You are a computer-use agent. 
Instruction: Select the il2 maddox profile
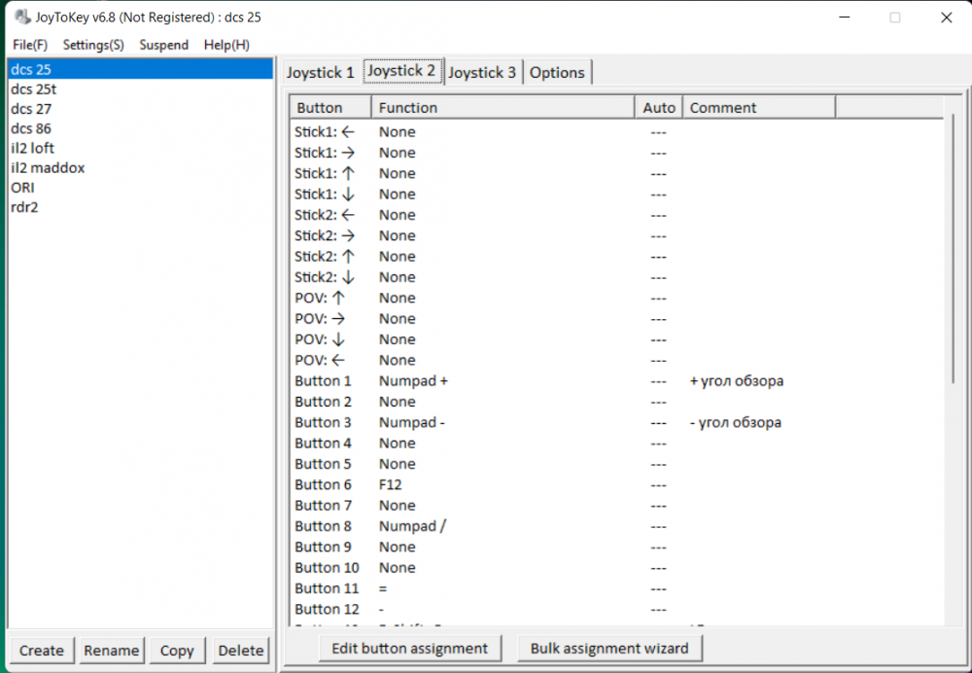point(48,168)
